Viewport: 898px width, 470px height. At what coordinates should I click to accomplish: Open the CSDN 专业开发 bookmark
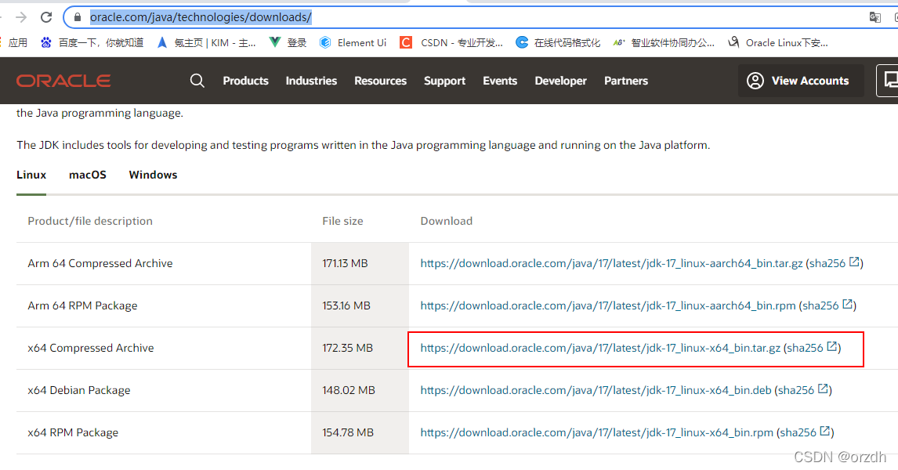click(451, 43)
